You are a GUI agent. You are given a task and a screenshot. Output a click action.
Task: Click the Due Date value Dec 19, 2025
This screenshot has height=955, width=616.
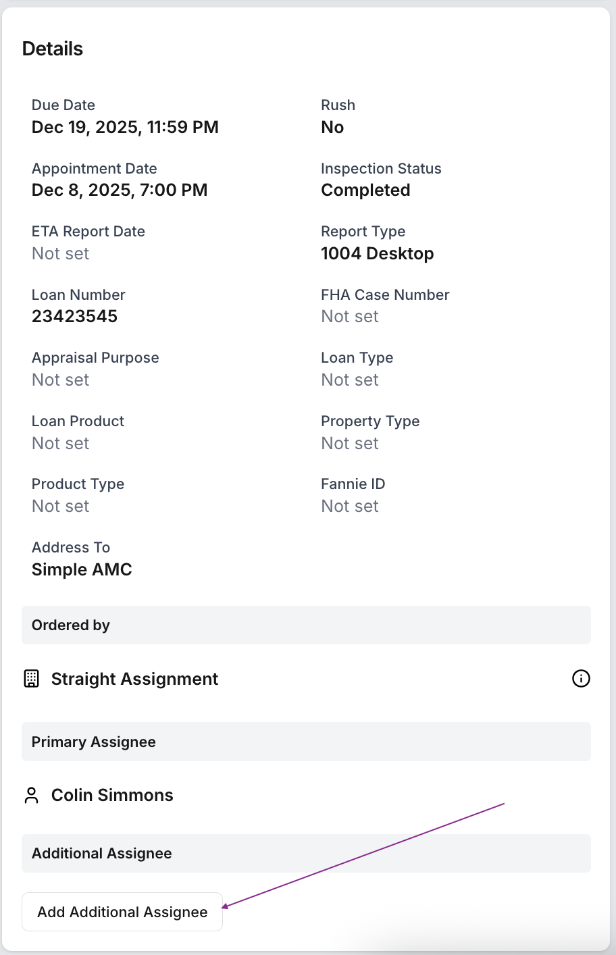tap(125, 127)
